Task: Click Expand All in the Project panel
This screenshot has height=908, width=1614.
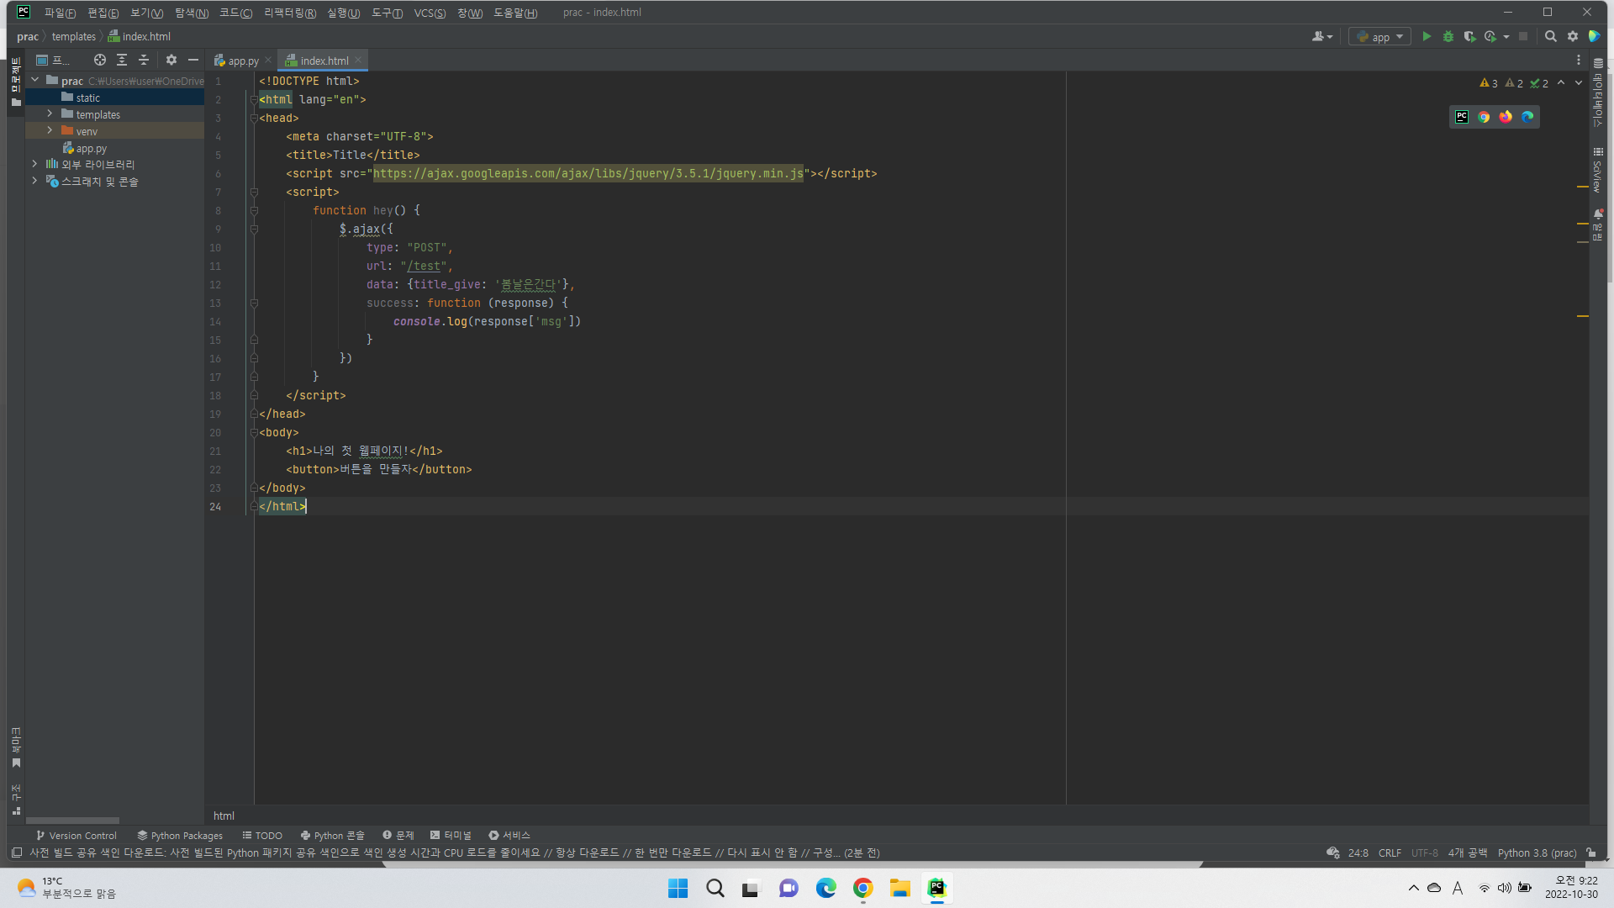Action: 122,60
